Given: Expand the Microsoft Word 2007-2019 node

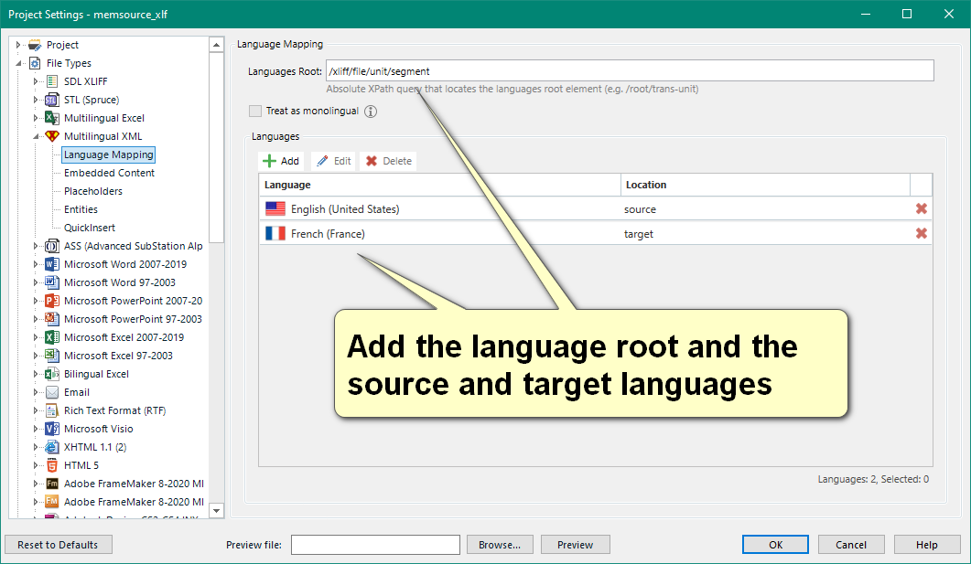Looking at the screenshot, I should (x=36, y=264).
